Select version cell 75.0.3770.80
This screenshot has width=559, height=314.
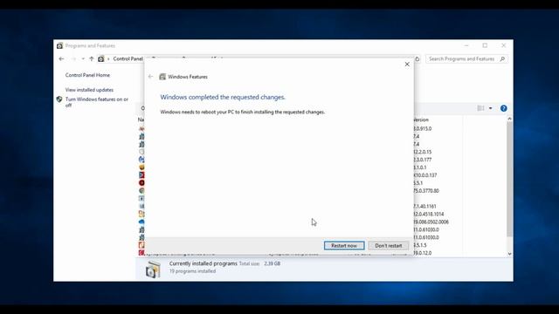[x=426, y=191]
